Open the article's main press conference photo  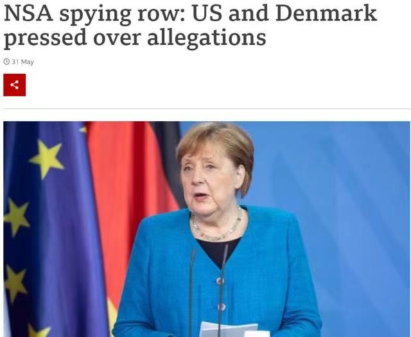tap(207, 229)
